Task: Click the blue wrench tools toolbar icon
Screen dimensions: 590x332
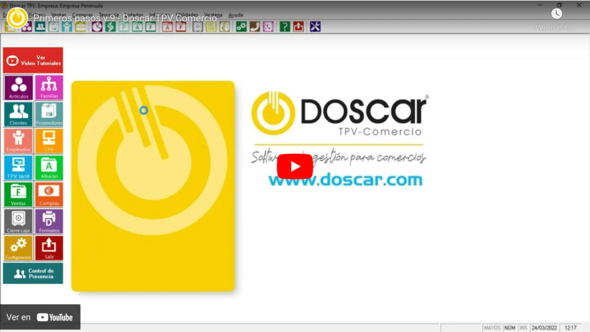Action: pyautogui.click(x=315, y=27)
